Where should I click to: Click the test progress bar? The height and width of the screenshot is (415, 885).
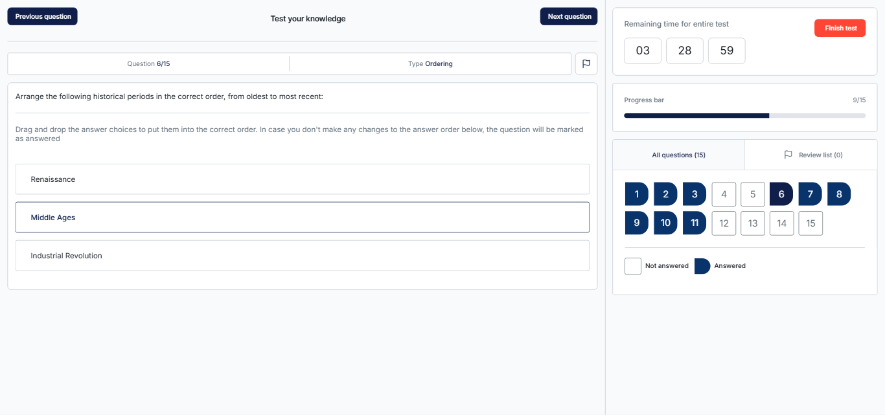(744, 116)
